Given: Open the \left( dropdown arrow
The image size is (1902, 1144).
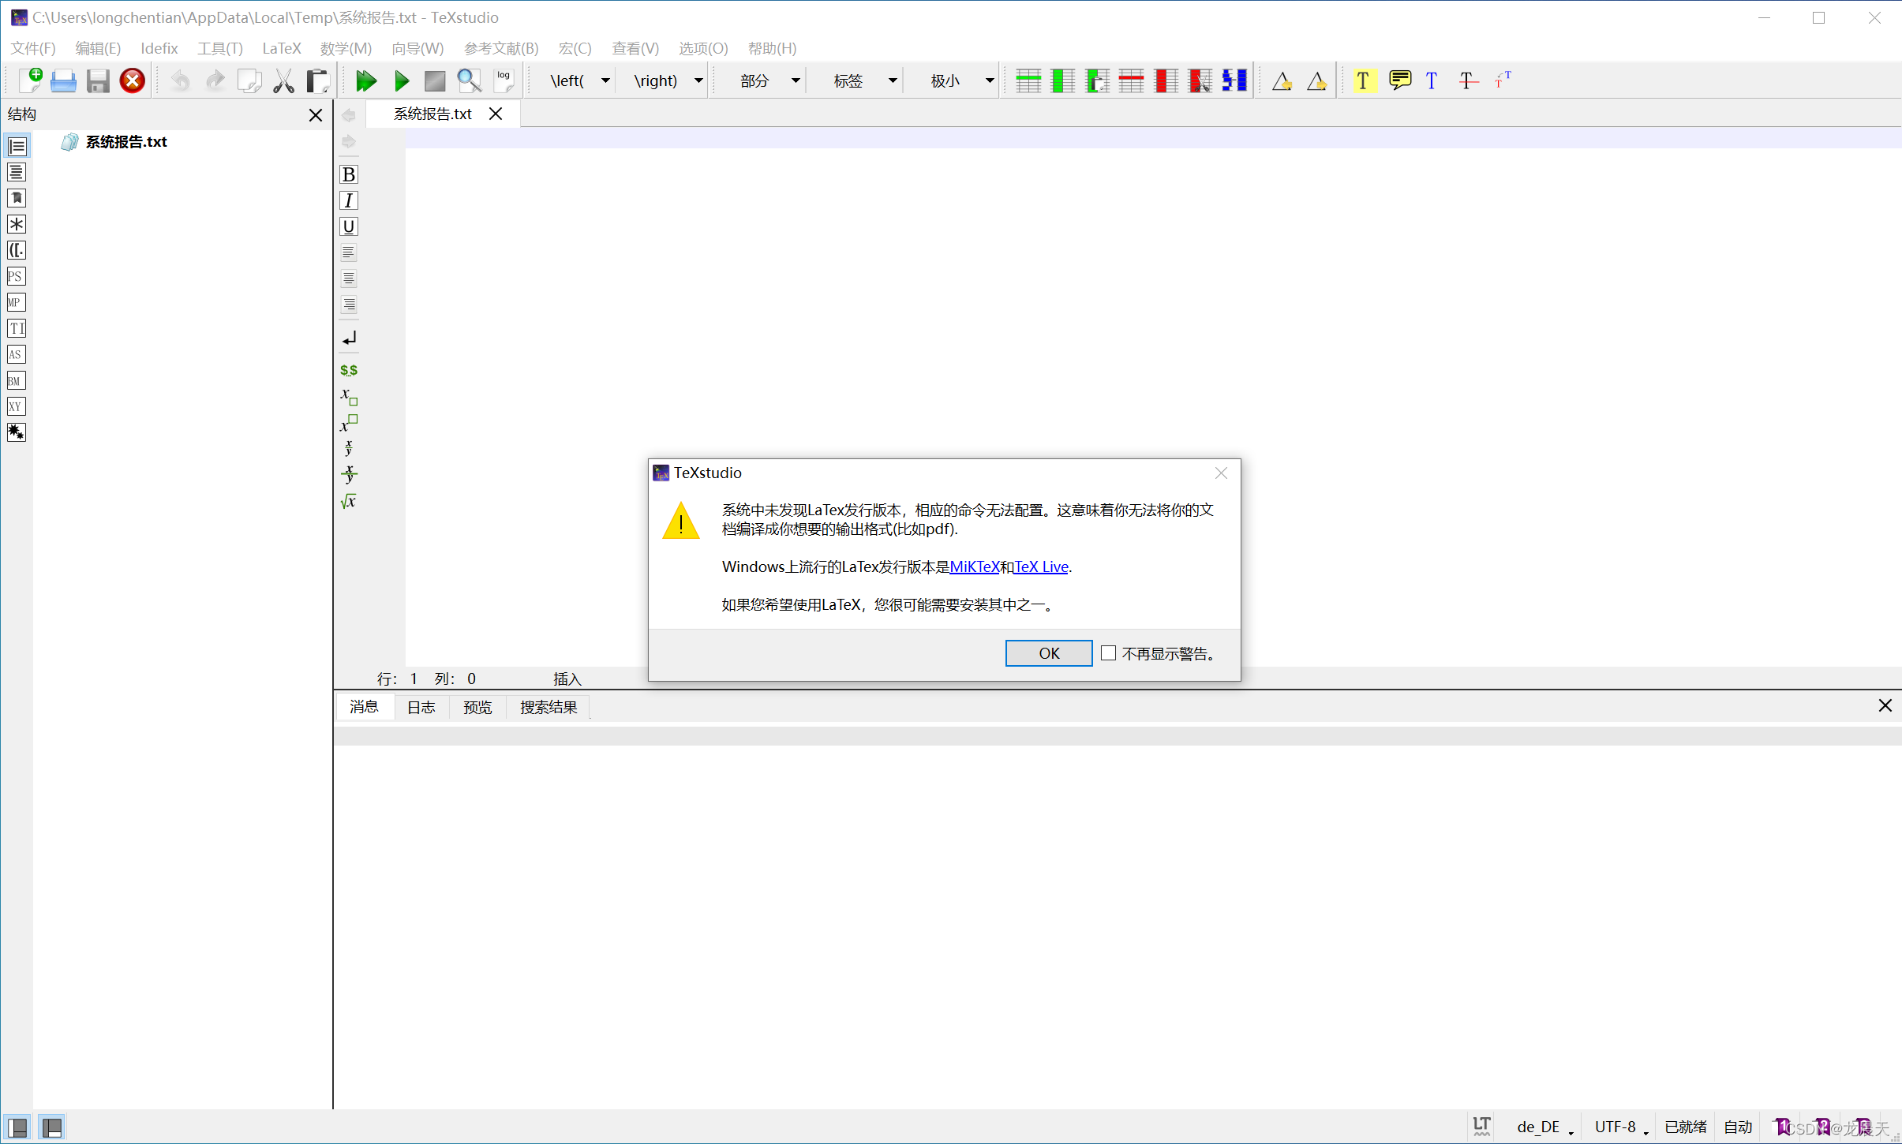Looking at the screenshot, I should [605, 80].
